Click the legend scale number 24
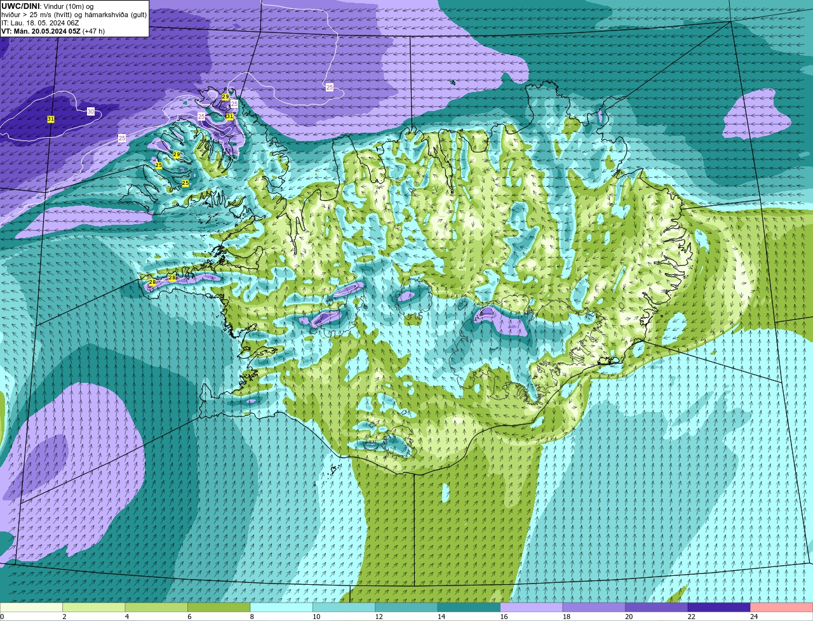This screenshot has height=621, width=813. (754, 617)
